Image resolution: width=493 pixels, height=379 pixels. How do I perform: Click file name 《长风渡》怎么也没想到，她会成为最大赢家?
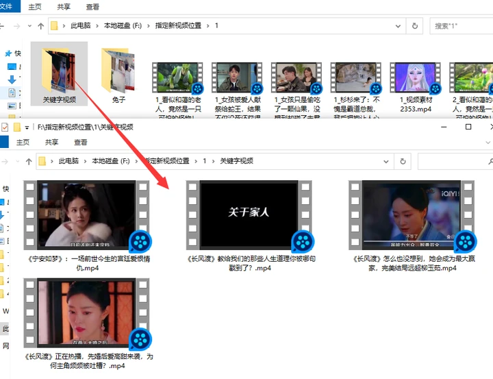[x=413, y=263]
